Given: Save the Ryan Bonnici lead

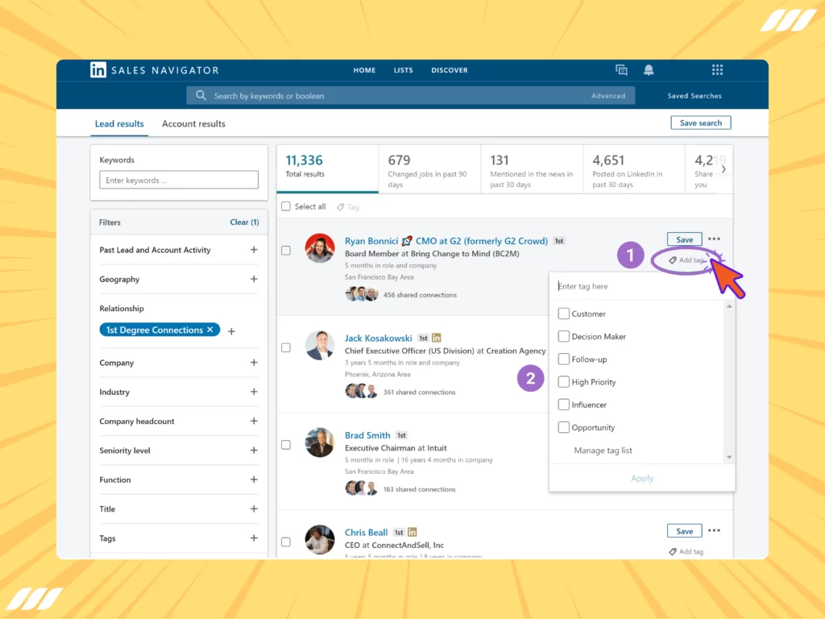Looking at the screenshot, I should [x=684, y=239].
